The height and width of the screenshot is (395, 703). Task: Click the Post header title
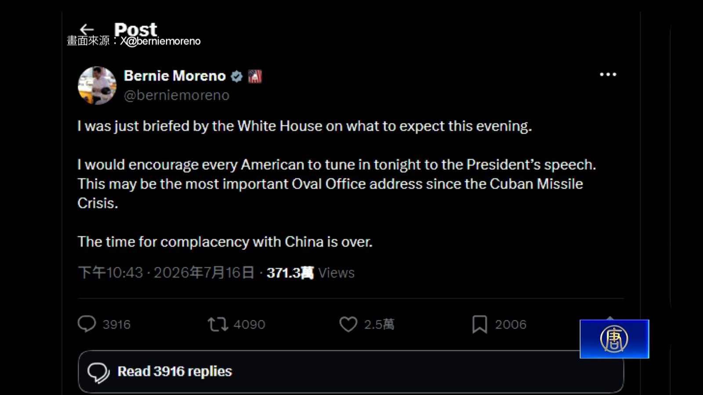point(135,29)
